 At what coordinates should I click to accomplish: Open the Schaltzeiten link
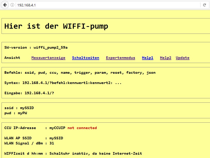pyautogui.click(x=86, y=58)
